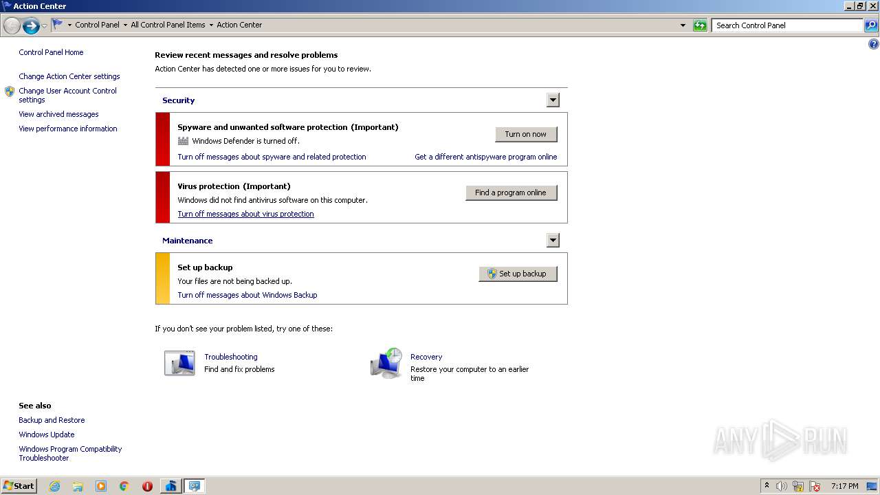This screenshot has height=495, width=880.
Task: Click the green refresh button
Action: (700, 25)
